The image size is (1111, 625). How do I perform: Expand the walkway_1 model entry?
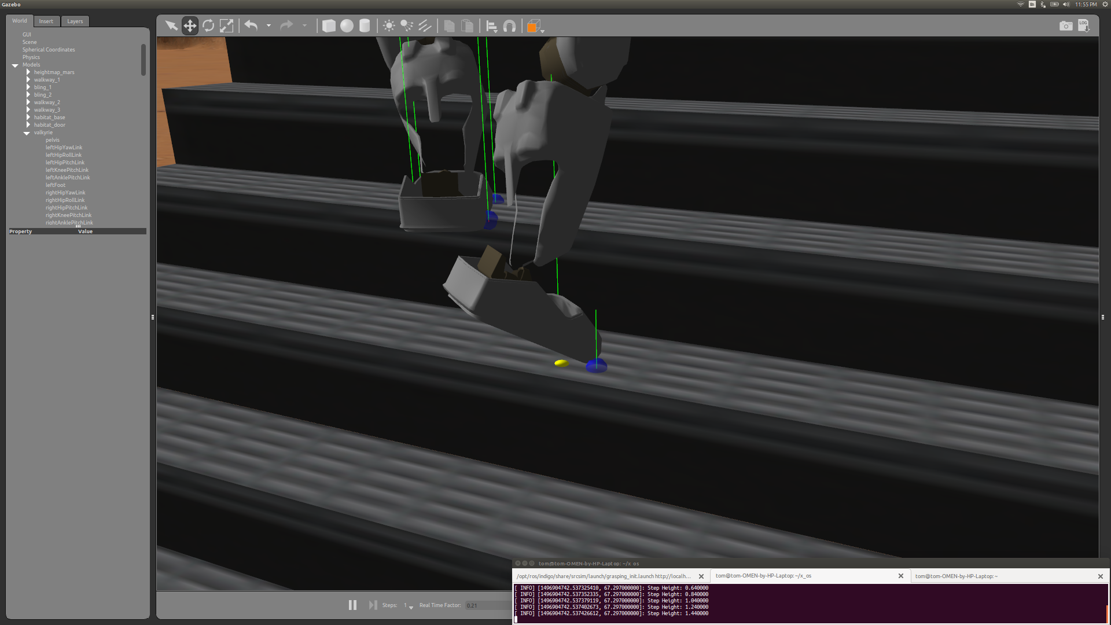[x=28, y=79]
